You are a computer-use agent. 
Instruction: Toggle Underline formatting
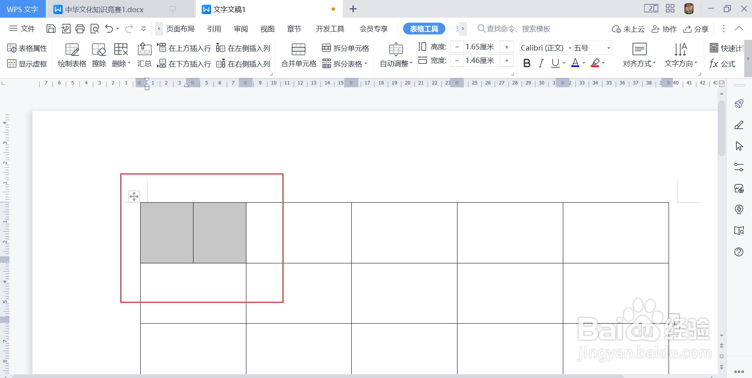point(555,63)
